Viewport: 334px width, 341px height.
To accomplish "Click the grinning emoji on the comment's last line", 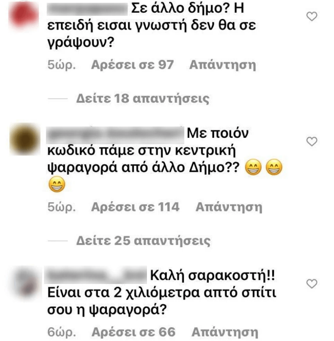I will point(57,185).
